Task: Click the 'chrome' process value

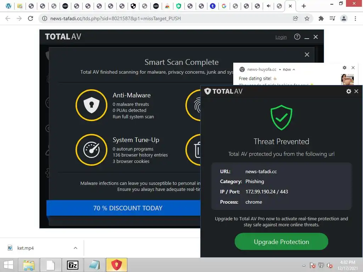Action: pos(254,202)
